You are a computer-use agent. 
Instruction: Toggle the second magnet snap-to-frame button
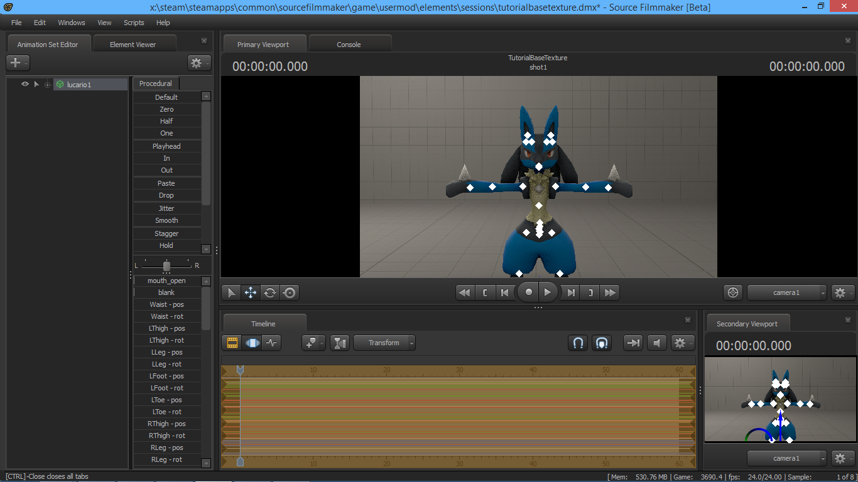[x=602, y=343]
